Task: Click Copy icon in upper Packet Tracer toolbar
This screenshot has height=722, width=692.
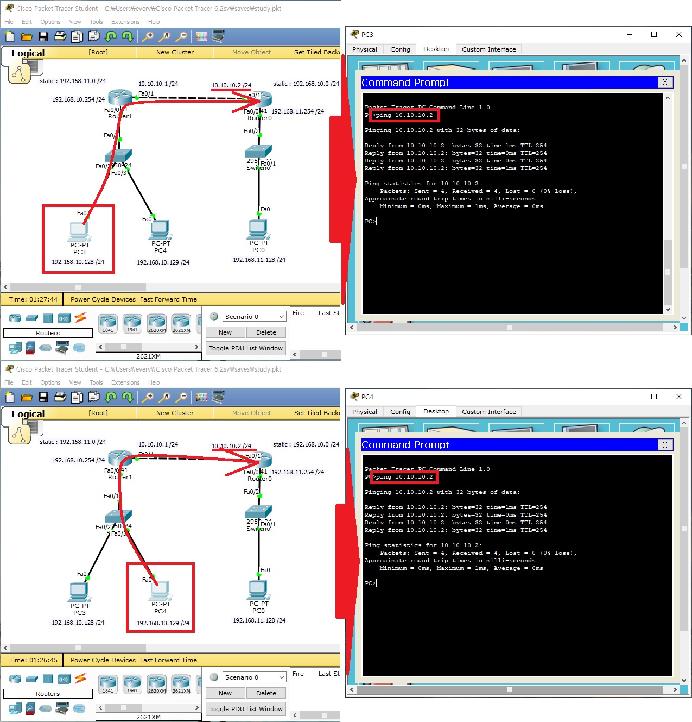Action: 77,36
